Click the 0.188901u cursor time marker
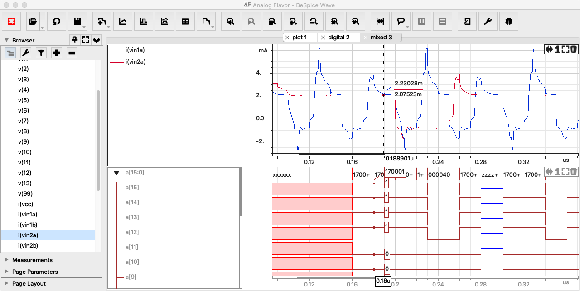 pos(399,159)
